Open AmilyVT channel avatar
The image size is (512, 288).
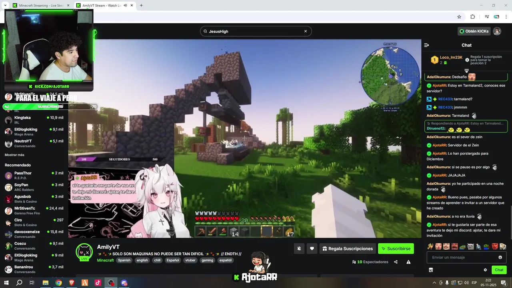click(x=84, y=252)
